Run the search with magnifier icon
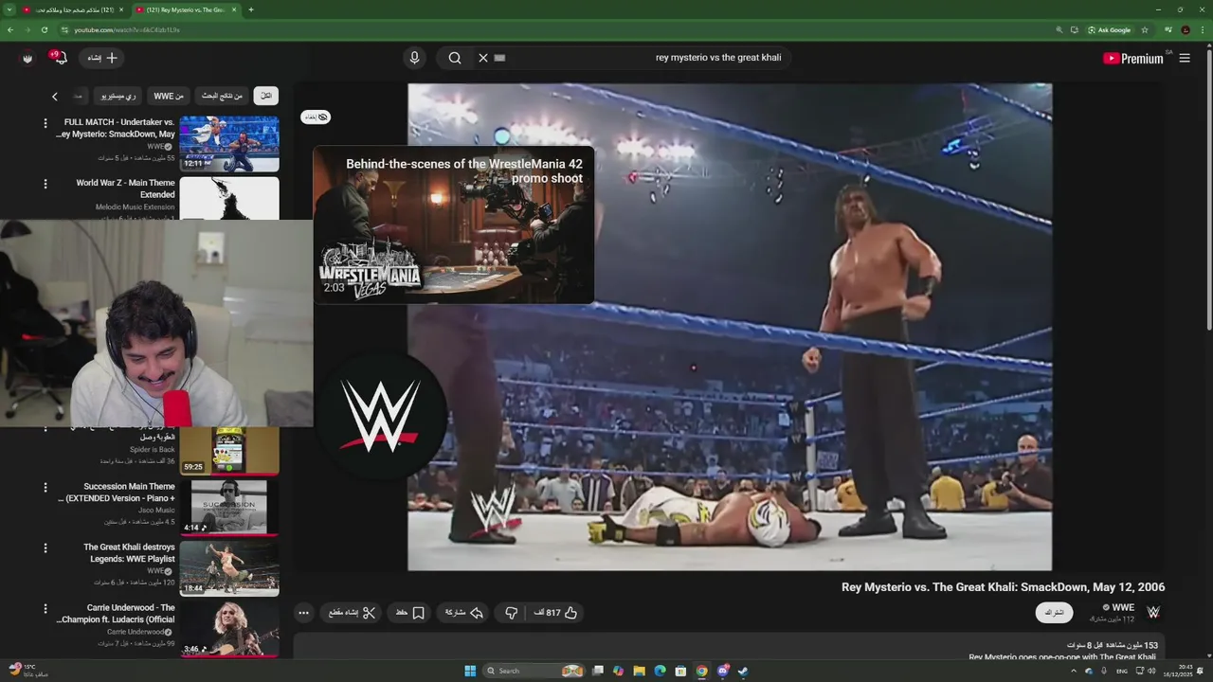The width and height of the screenshot is (1213, 682). point(455,58)
